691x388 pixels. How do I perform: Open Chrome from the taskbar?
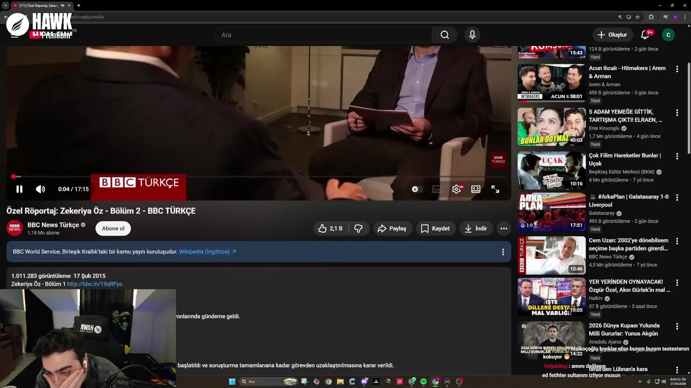coord(328,382)
